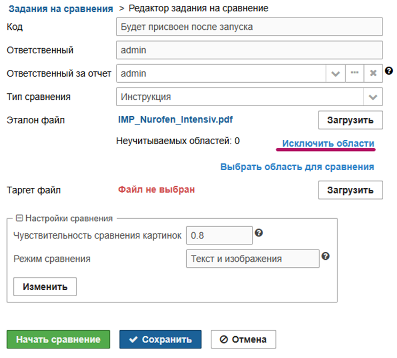397x358 pixels.
Task: Collapse the Настройки сравнения section
Action: click(x=19, y=218)
